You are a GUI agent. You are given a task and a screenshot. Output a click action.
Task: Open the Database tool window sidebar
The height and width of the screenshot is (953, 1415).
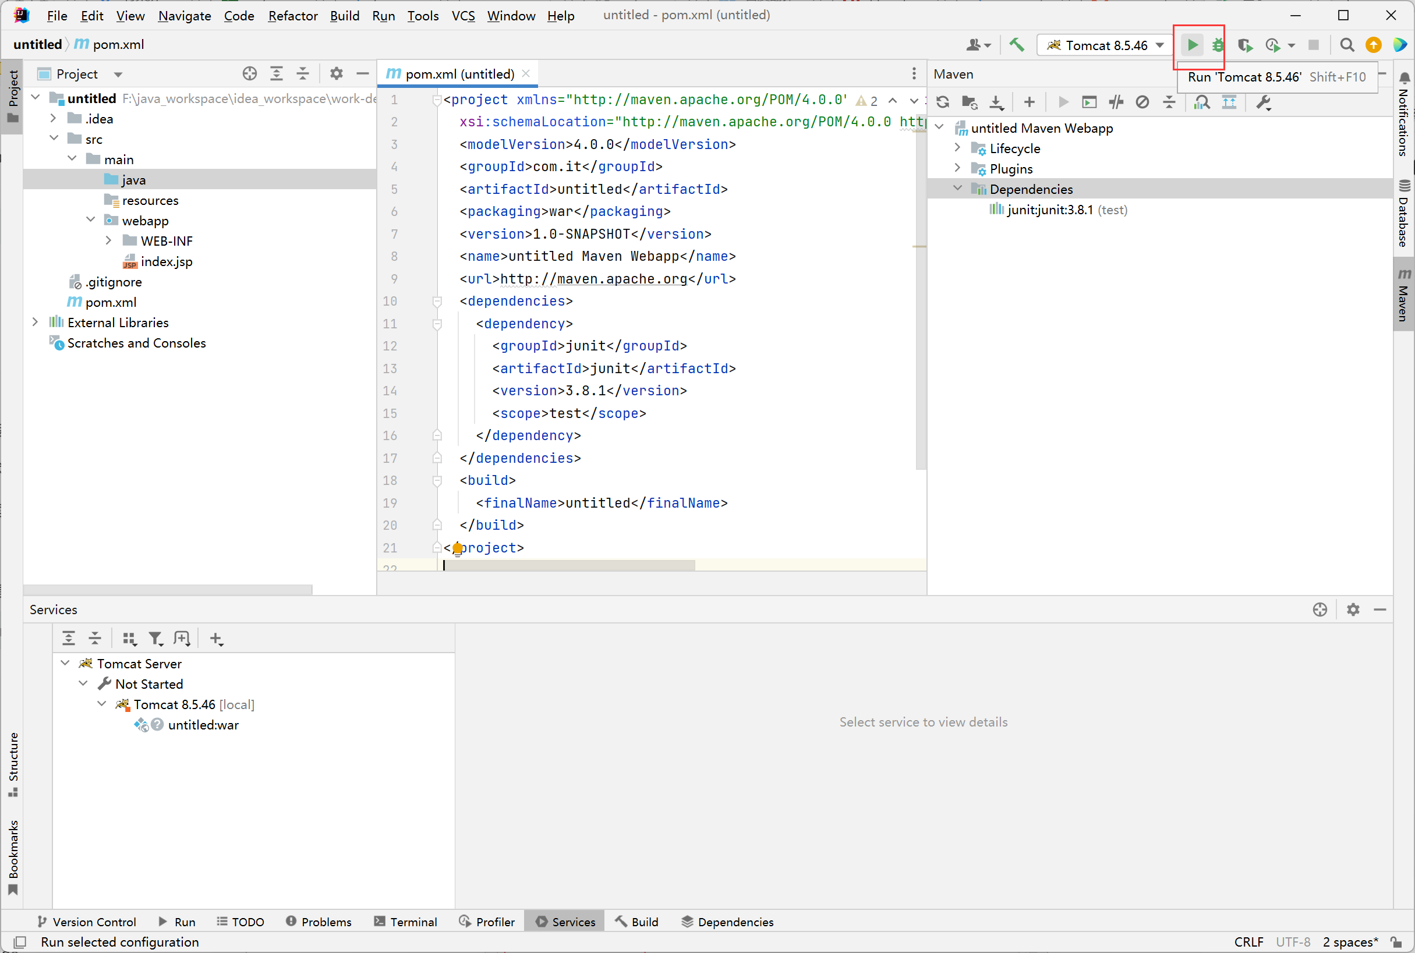(1403, 214)
